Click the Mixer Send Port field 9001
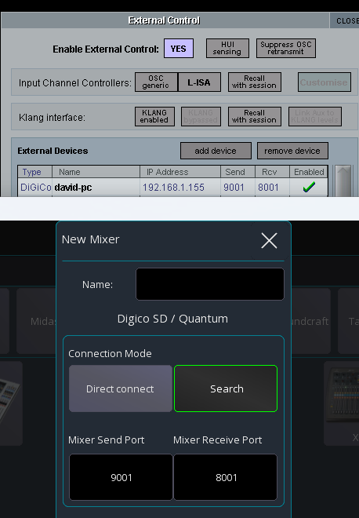Viewport: 359px width, 518px height. [x=121, y=477]
